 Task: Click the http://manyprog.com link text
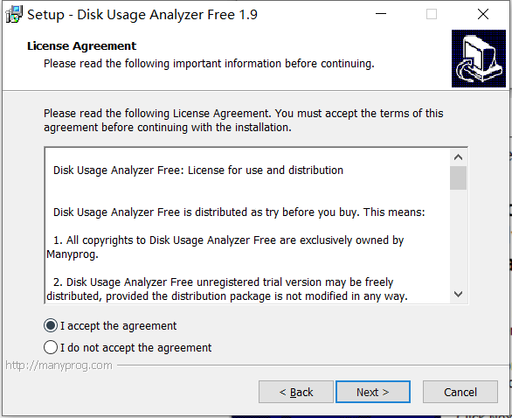(x=59, y=366)
